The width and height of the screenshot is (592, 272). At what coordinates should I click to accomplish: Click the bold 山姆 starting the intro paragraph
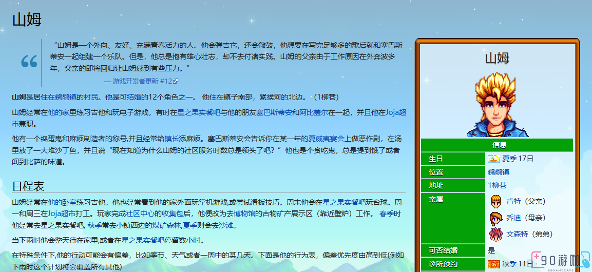click(x=20, y=98)
